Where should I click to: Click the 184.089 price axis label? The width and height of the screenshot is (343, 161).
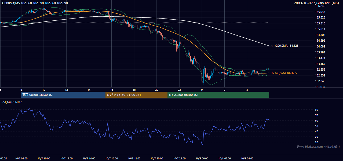(x=320, y=46)
